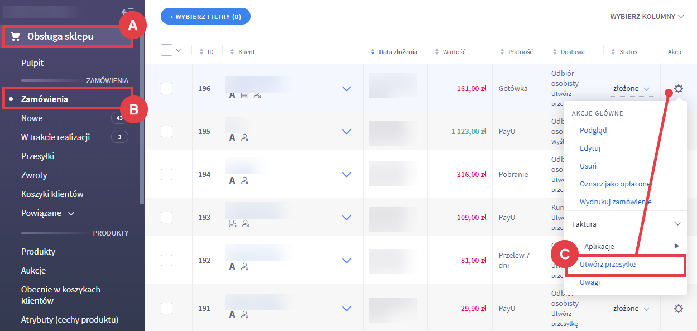Click the shopping cart icon beside Obsługa sklepu
697x331 pixels.
pyautogui.click(x=15, y=37)
